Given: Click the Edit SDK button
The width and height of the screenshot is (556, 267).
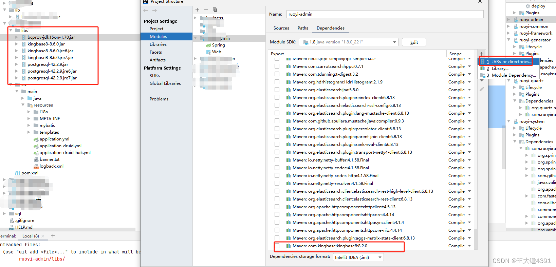Looking at the screenshot, I should [414, 42].
